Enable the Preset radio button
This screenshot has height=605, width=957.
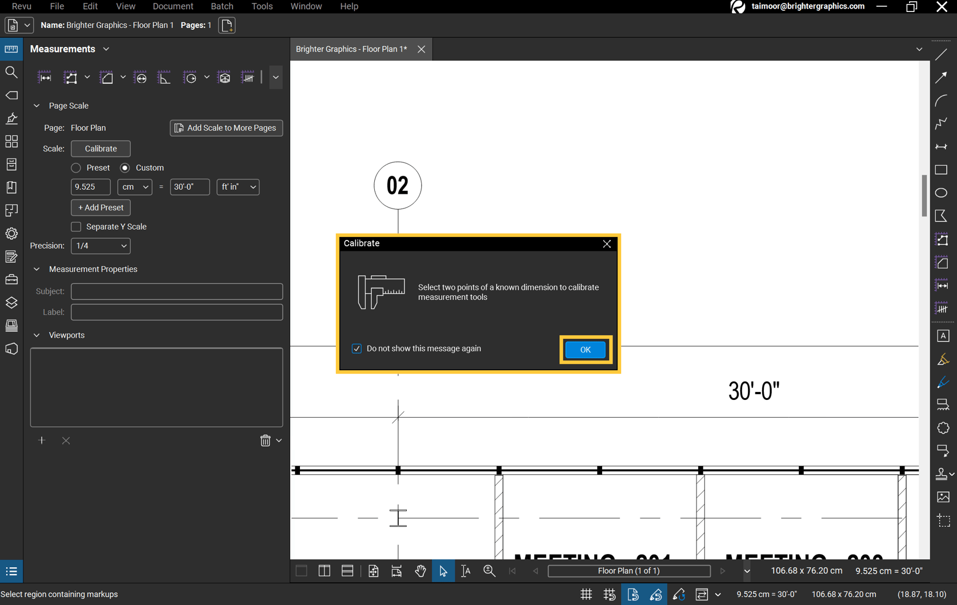click(75, 167)
